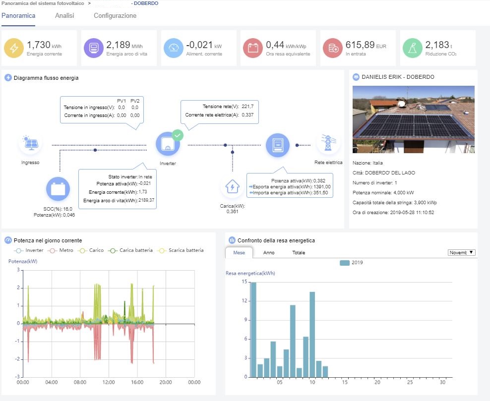Select the Totale energy comparison tab
The image size is (490, 401).
pyautogui.click(x=299, y=253)
